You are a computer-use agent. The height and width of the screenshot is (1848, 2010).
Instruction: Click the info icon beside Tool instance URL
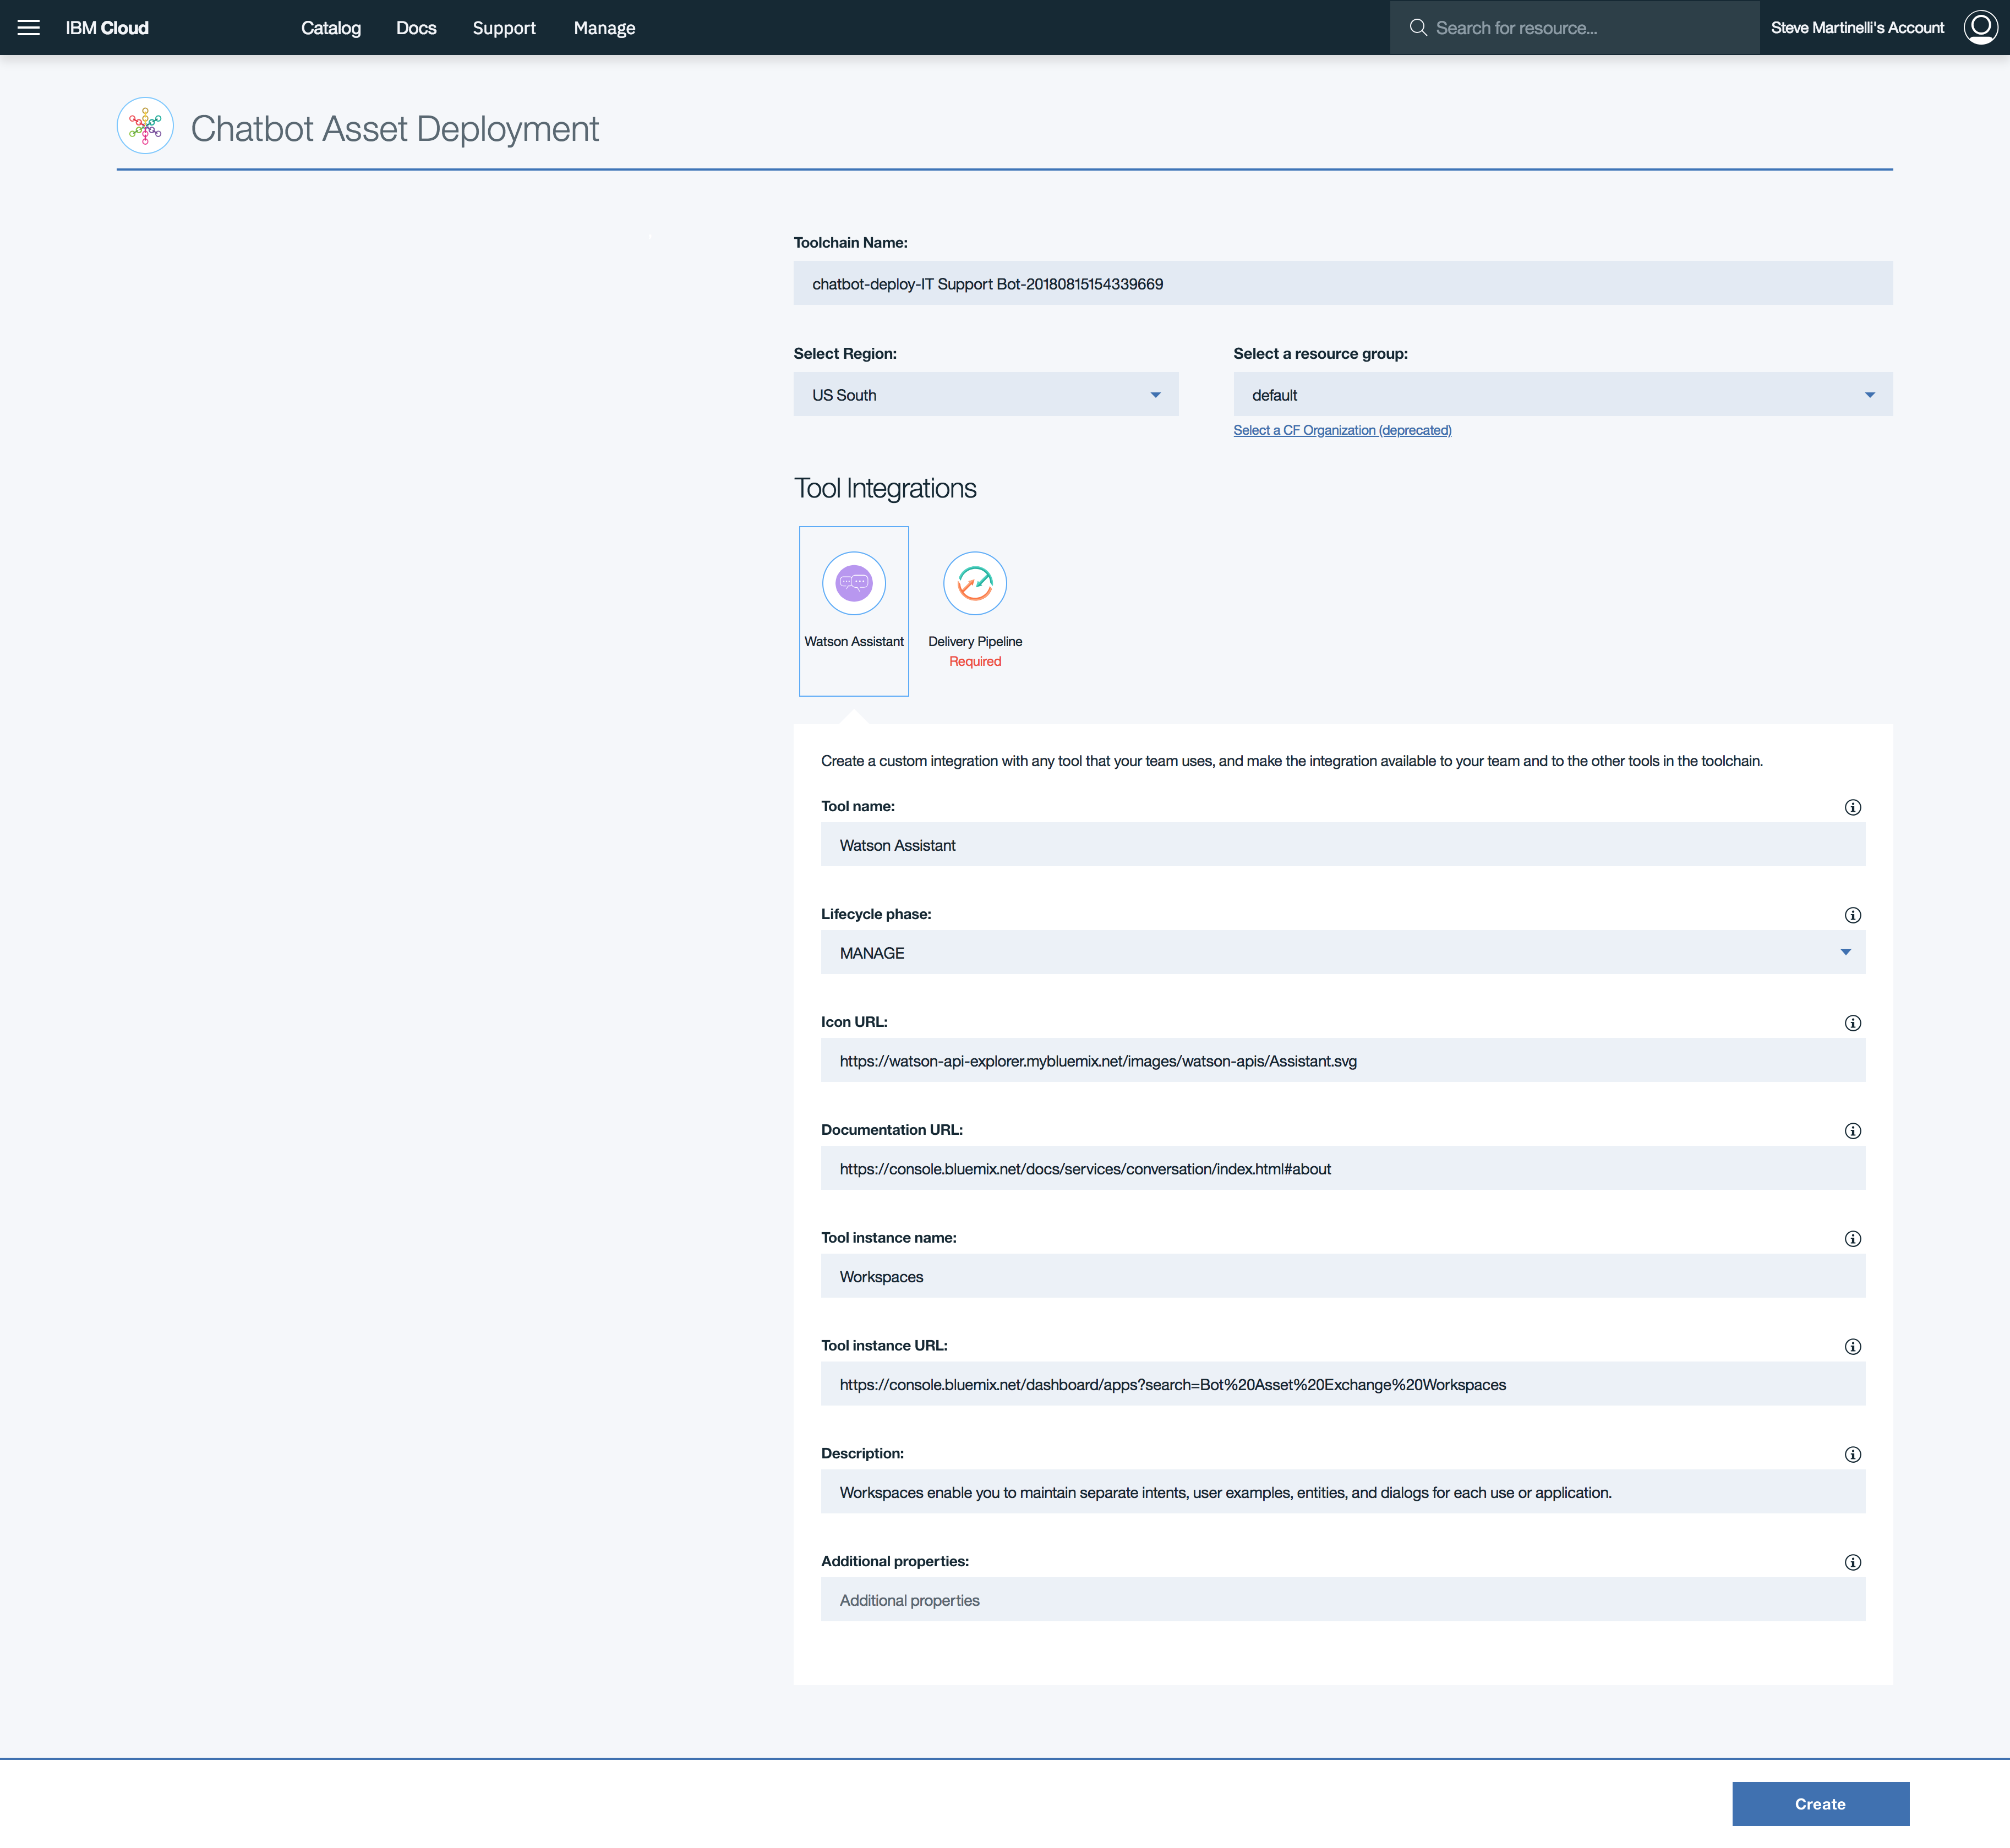pyautogui.click(x=1852, y=1347)
